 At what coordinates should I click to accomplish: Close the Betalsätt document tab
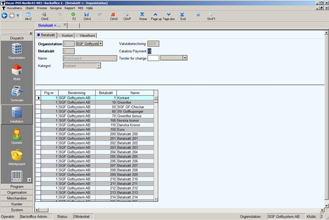65,25
